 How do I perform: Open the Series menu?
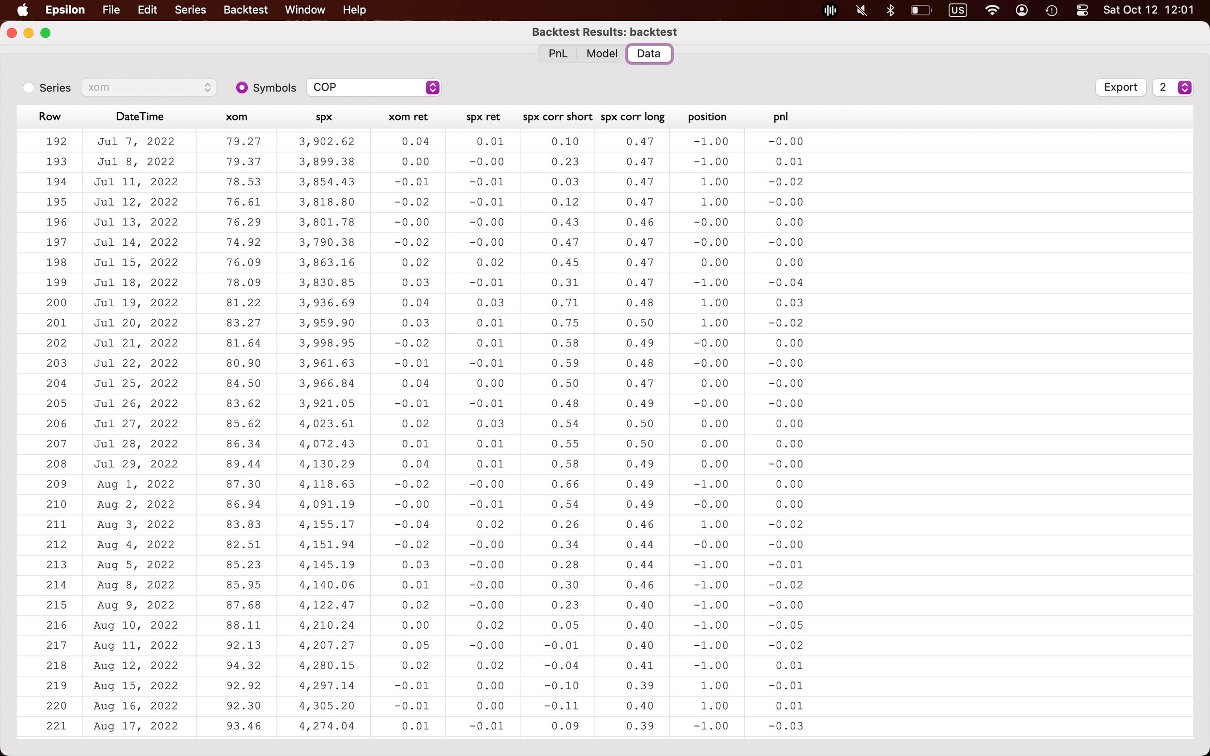tap(190, 10)
